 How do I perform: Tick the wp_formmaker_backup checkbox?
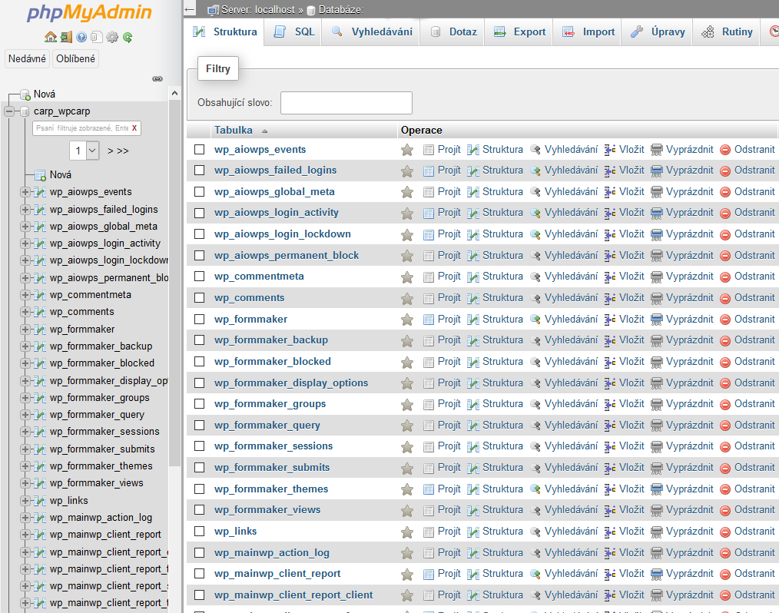click(x=199, y=340)
